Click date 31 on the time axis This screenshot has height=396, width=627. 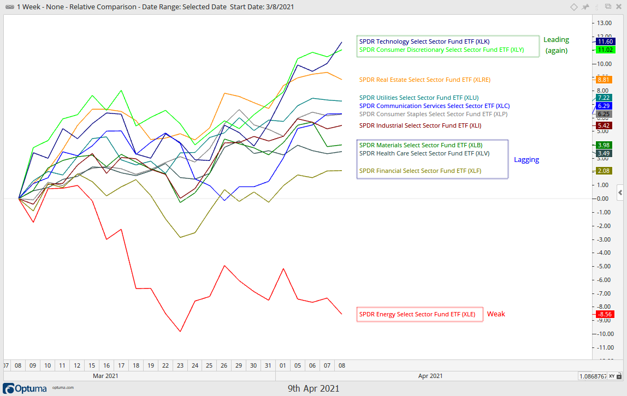[268, 365]
